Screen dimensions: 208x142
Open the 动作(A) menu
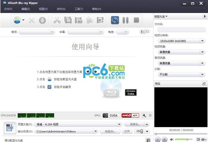coord(61,9)
